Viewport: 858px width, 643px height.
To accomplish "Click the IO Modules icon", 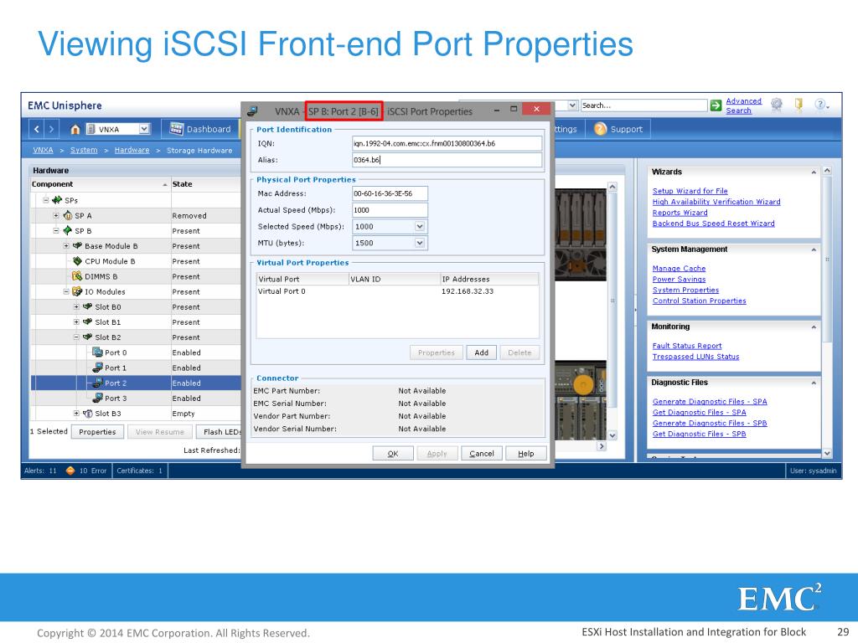I will (x=77, y=291).
